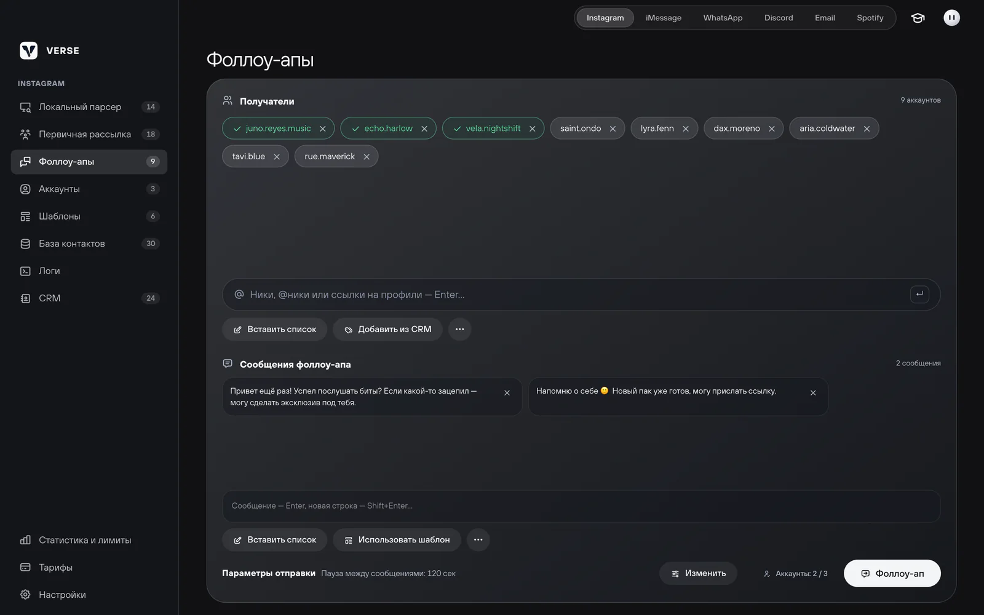
Task: Remove echo.harlow from recipients
Action: pos(424,129)
